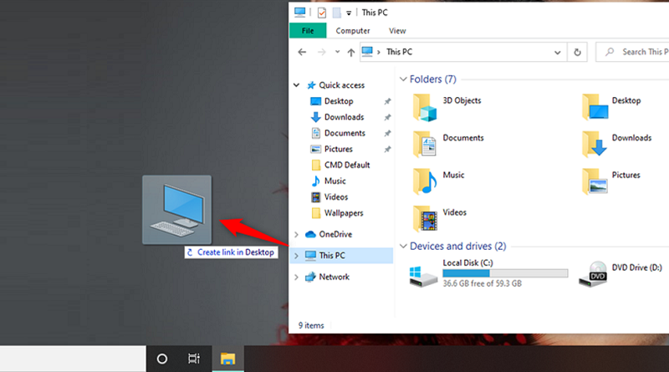Click the Up directory arrow
This screenshot has width=669, height=372.
349,52
